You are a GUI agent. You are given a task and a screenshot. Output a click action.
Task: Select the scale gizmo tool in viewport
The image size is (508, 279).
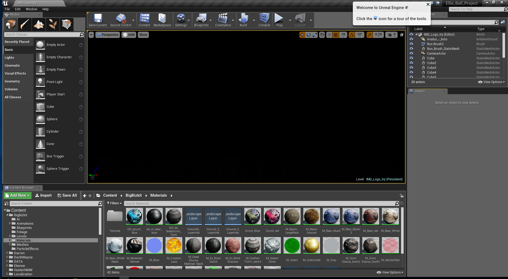315,35
